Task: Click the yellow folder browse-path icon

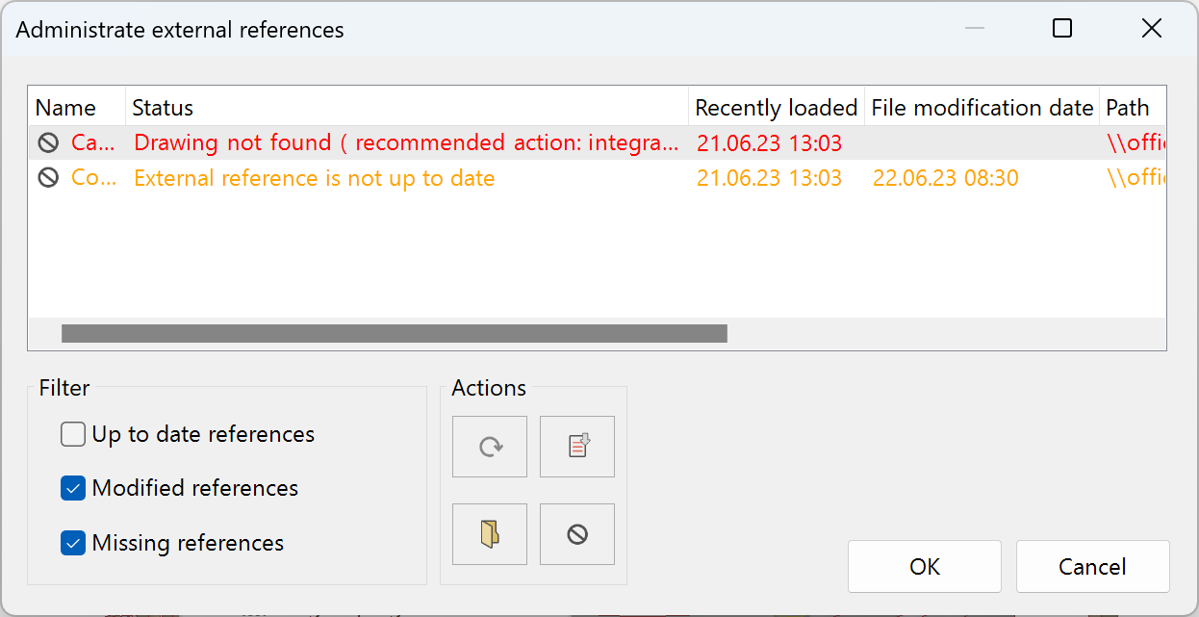Action: 490,534
